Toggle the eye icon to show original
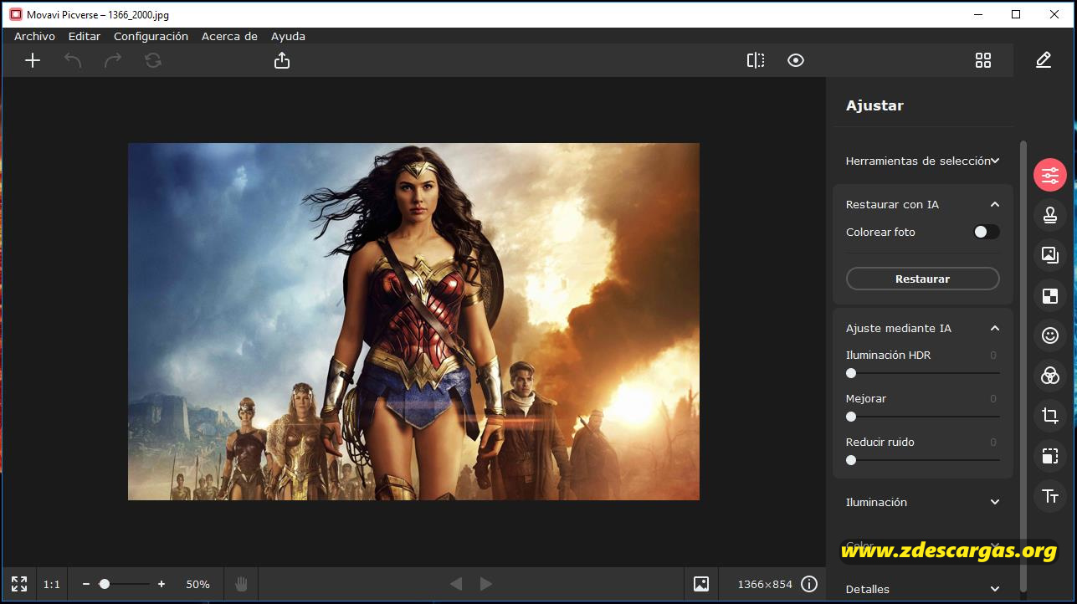This screenshot has height=604, width=1077. [796, 60]
